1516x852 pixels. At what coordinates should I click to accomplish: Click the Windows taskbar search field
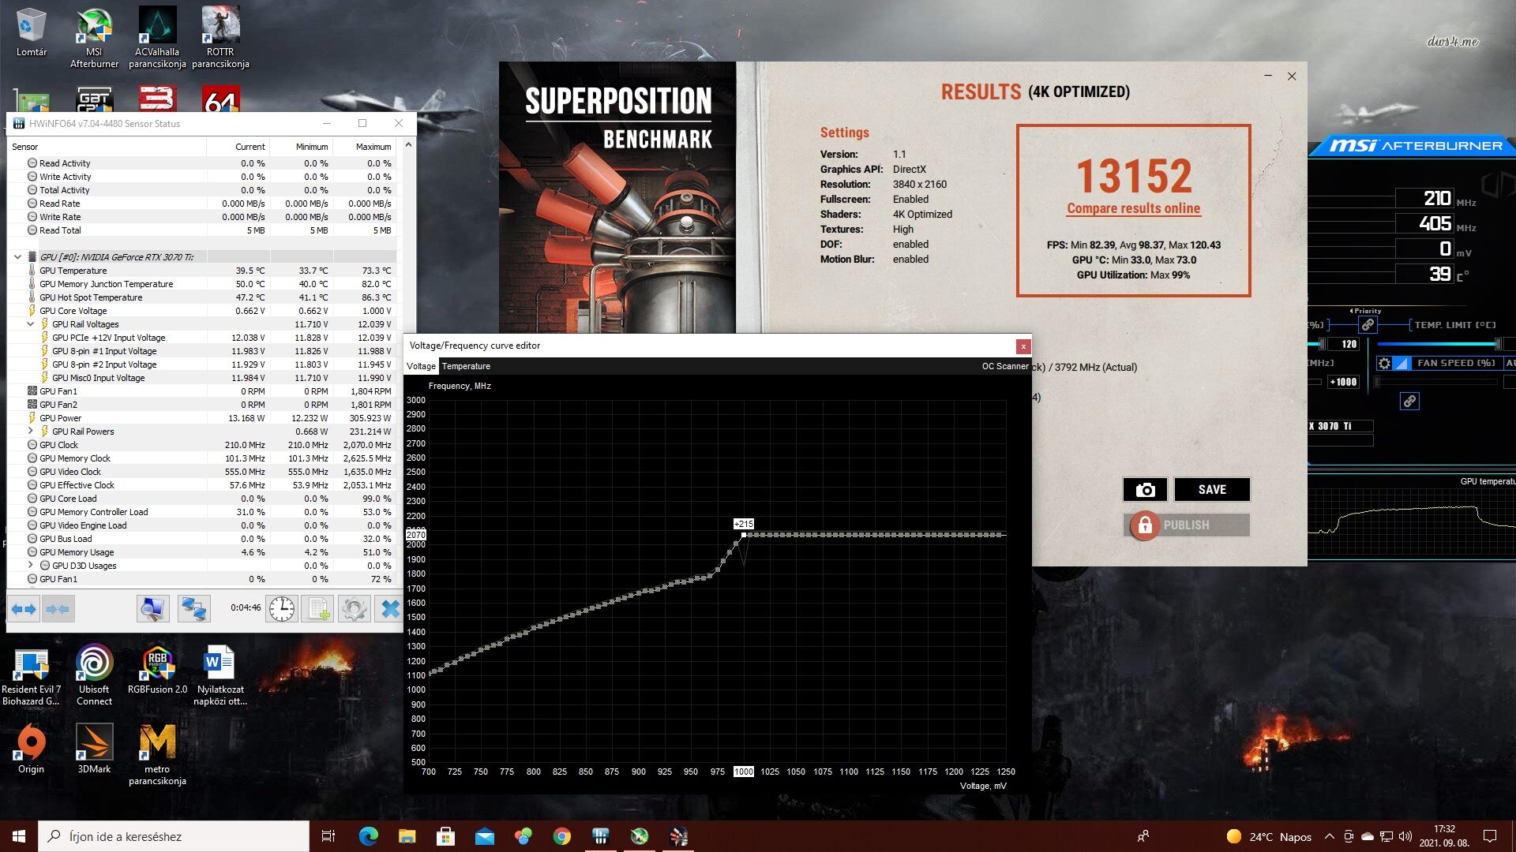tap(174, 836)
